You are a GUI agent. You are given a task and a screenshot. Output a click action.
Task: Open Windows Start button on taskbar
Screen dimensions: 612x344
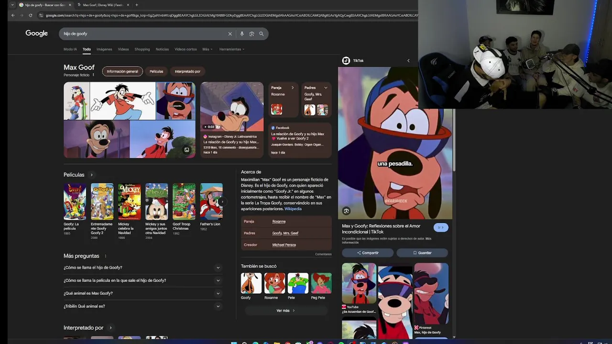[x=233, y=343]
